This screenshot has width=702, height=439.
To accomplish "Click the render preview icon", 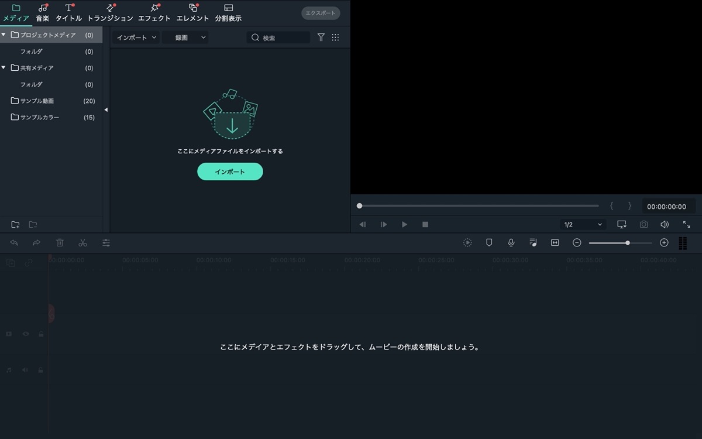I will tap(467, 242).
